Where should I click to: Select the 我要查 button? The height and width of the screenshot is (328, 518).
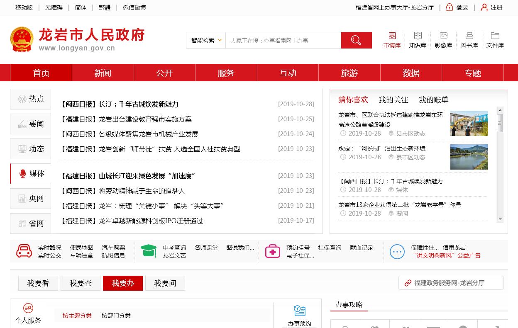81,283
